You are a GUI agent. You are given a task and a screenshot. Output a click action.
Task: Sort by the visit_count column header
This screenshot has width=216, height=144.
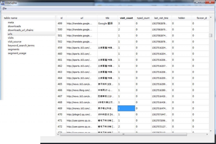tap(126, 18)
